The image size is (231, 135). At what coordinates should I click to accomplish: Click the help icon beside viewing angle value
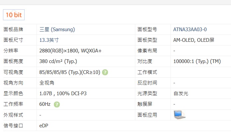105,72
